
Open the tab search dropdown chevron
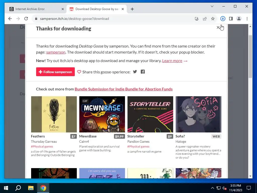212,6
